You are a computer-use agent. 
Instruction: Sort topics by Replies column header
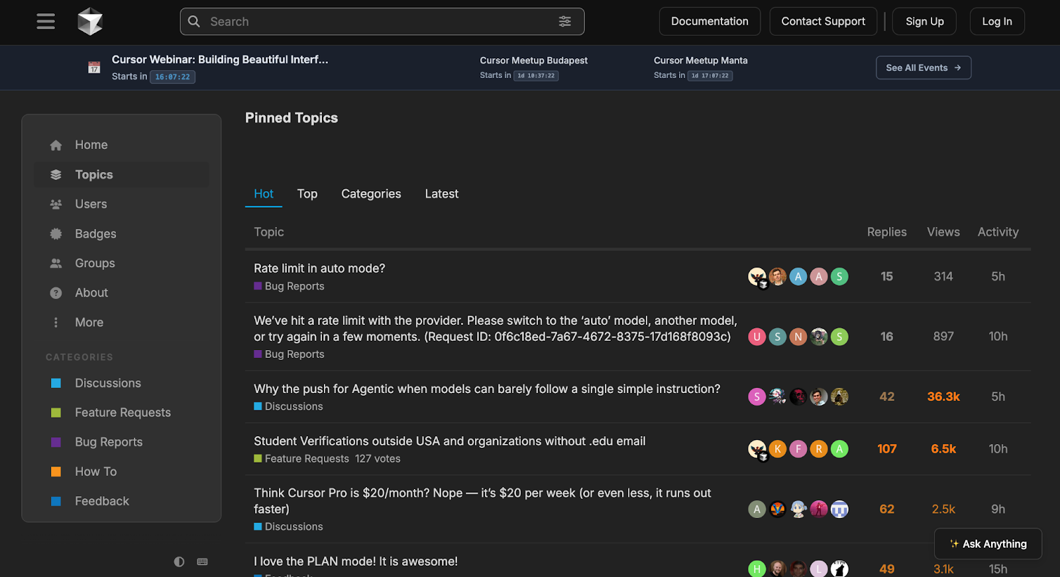coord(886,232)
